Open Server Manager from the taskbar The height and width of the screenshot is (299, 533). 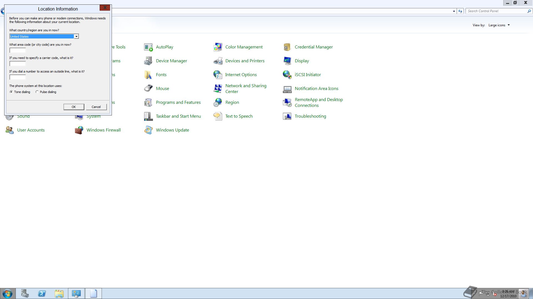(x=25, y=293)
